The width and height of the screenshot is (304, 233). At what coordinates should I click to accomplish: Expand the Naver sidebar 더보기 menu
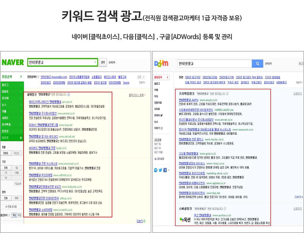(12, 138)
